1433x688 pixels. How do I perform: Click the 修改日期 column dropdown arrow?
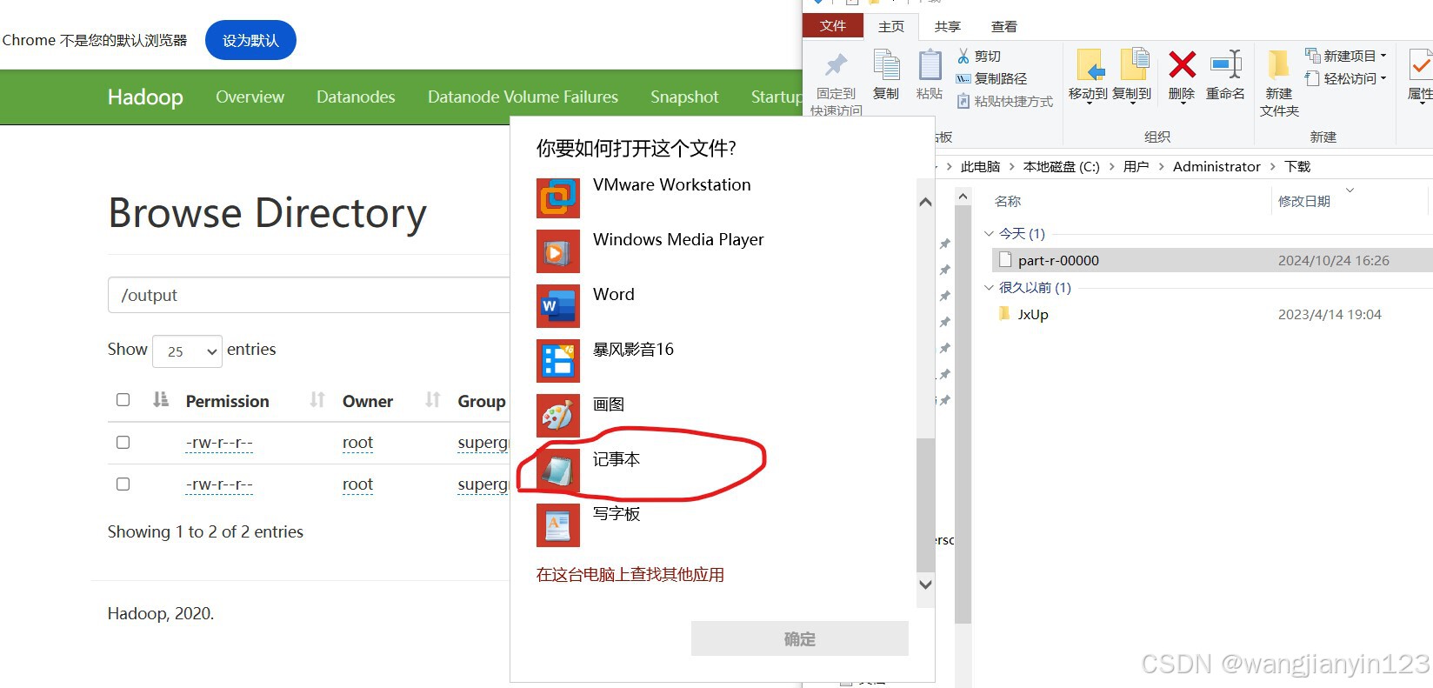[1350, 190]
